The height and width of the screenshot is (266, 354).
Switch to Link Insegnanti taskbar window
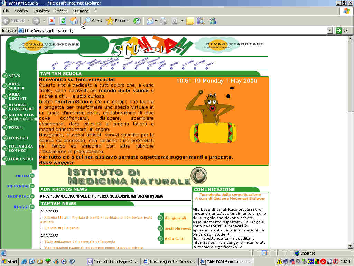(170, 261)
